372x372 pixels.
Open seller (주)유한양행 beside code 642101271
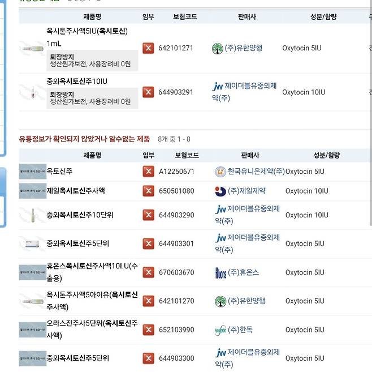coord(244,48)
